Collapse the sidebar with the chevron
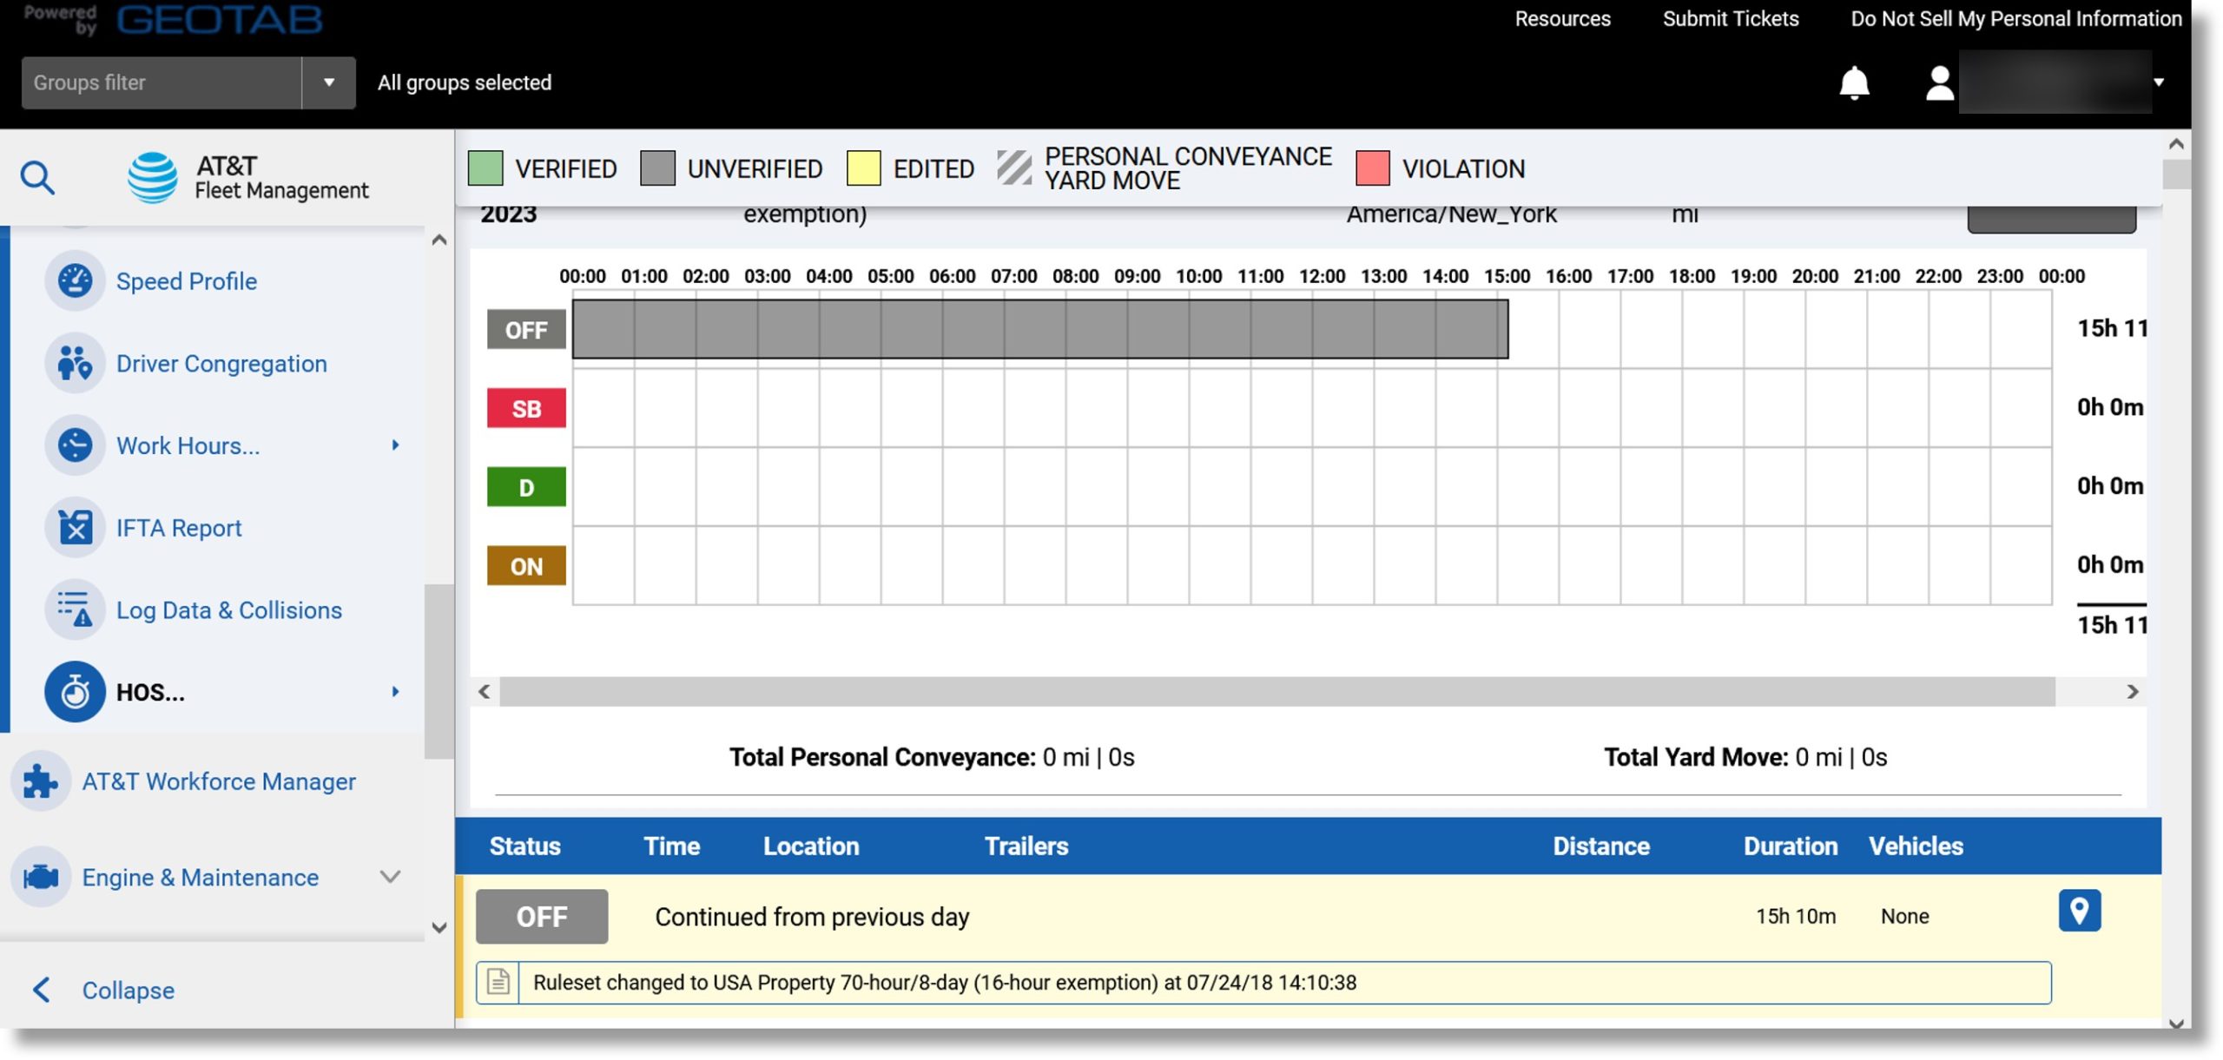 click(41, 990)
